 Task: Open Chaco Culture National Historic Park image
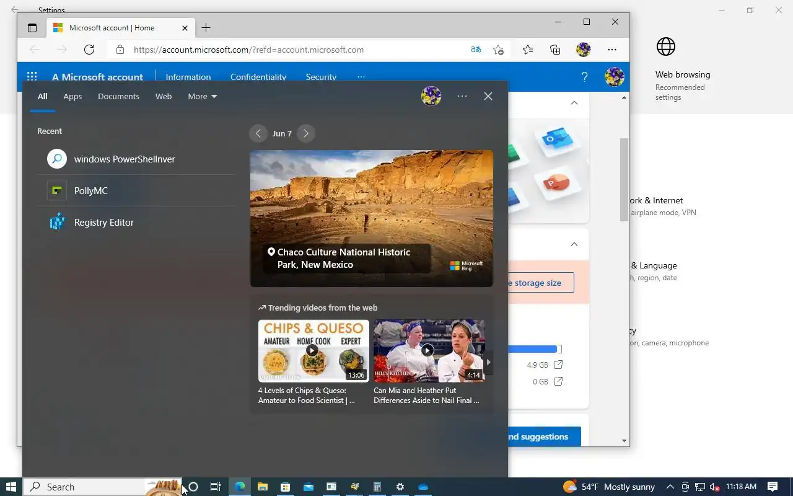tap(372, 218)
